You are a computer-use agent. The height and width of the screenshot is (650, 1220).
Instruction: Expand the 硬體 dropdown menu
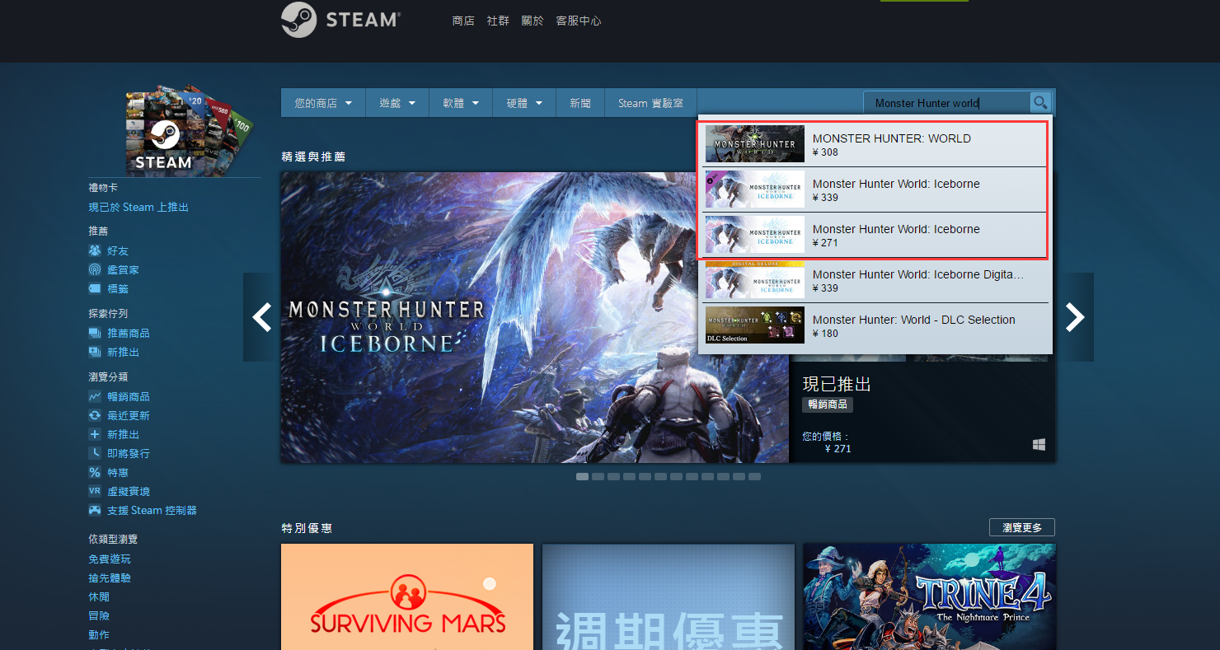(524, 103)
